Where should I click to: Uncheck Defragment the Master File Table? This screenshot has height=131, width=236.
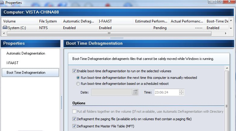coord(74,126)
